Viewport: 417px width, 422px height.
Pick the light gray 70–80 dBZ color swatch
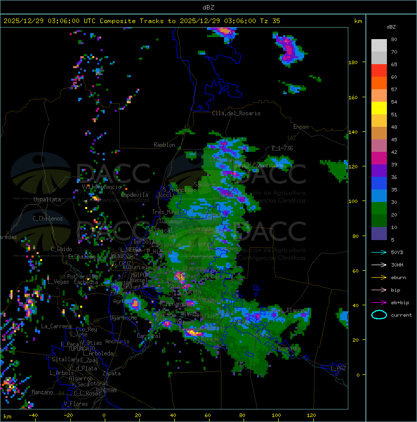point(379,45)
